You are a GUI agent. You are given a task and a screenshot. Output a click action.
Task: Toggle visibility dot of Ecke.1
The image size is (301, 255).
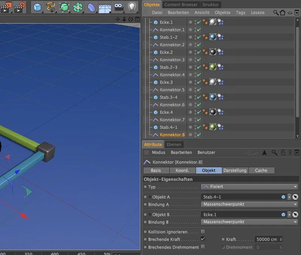190,22
